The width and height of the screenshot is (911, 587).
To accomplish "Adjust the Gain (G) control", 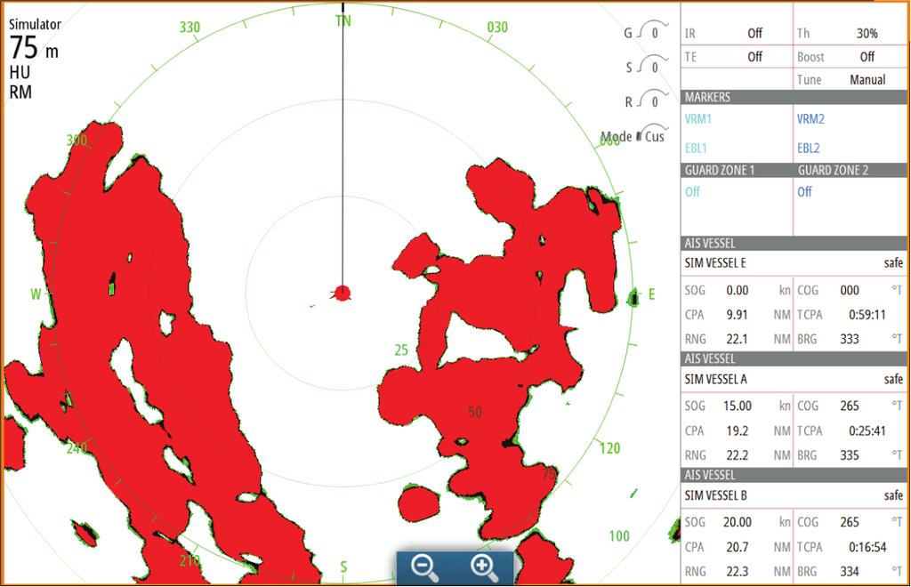I will point(646,32).
